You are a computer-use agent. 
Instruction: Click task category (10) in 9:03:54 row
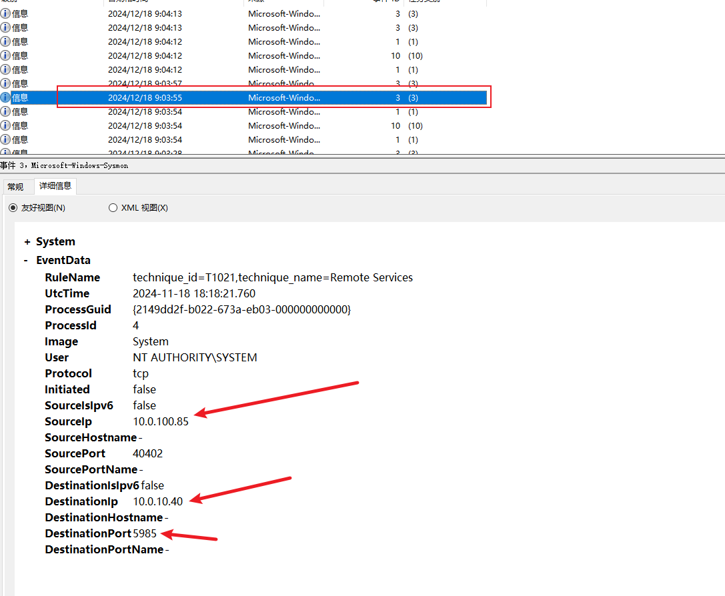[416, 126]
